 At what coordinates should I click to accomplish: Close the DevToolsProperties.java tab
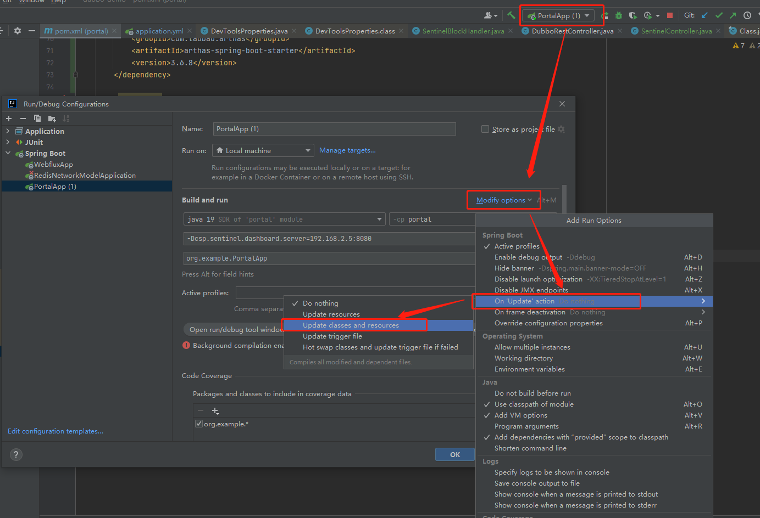[294, 31]
